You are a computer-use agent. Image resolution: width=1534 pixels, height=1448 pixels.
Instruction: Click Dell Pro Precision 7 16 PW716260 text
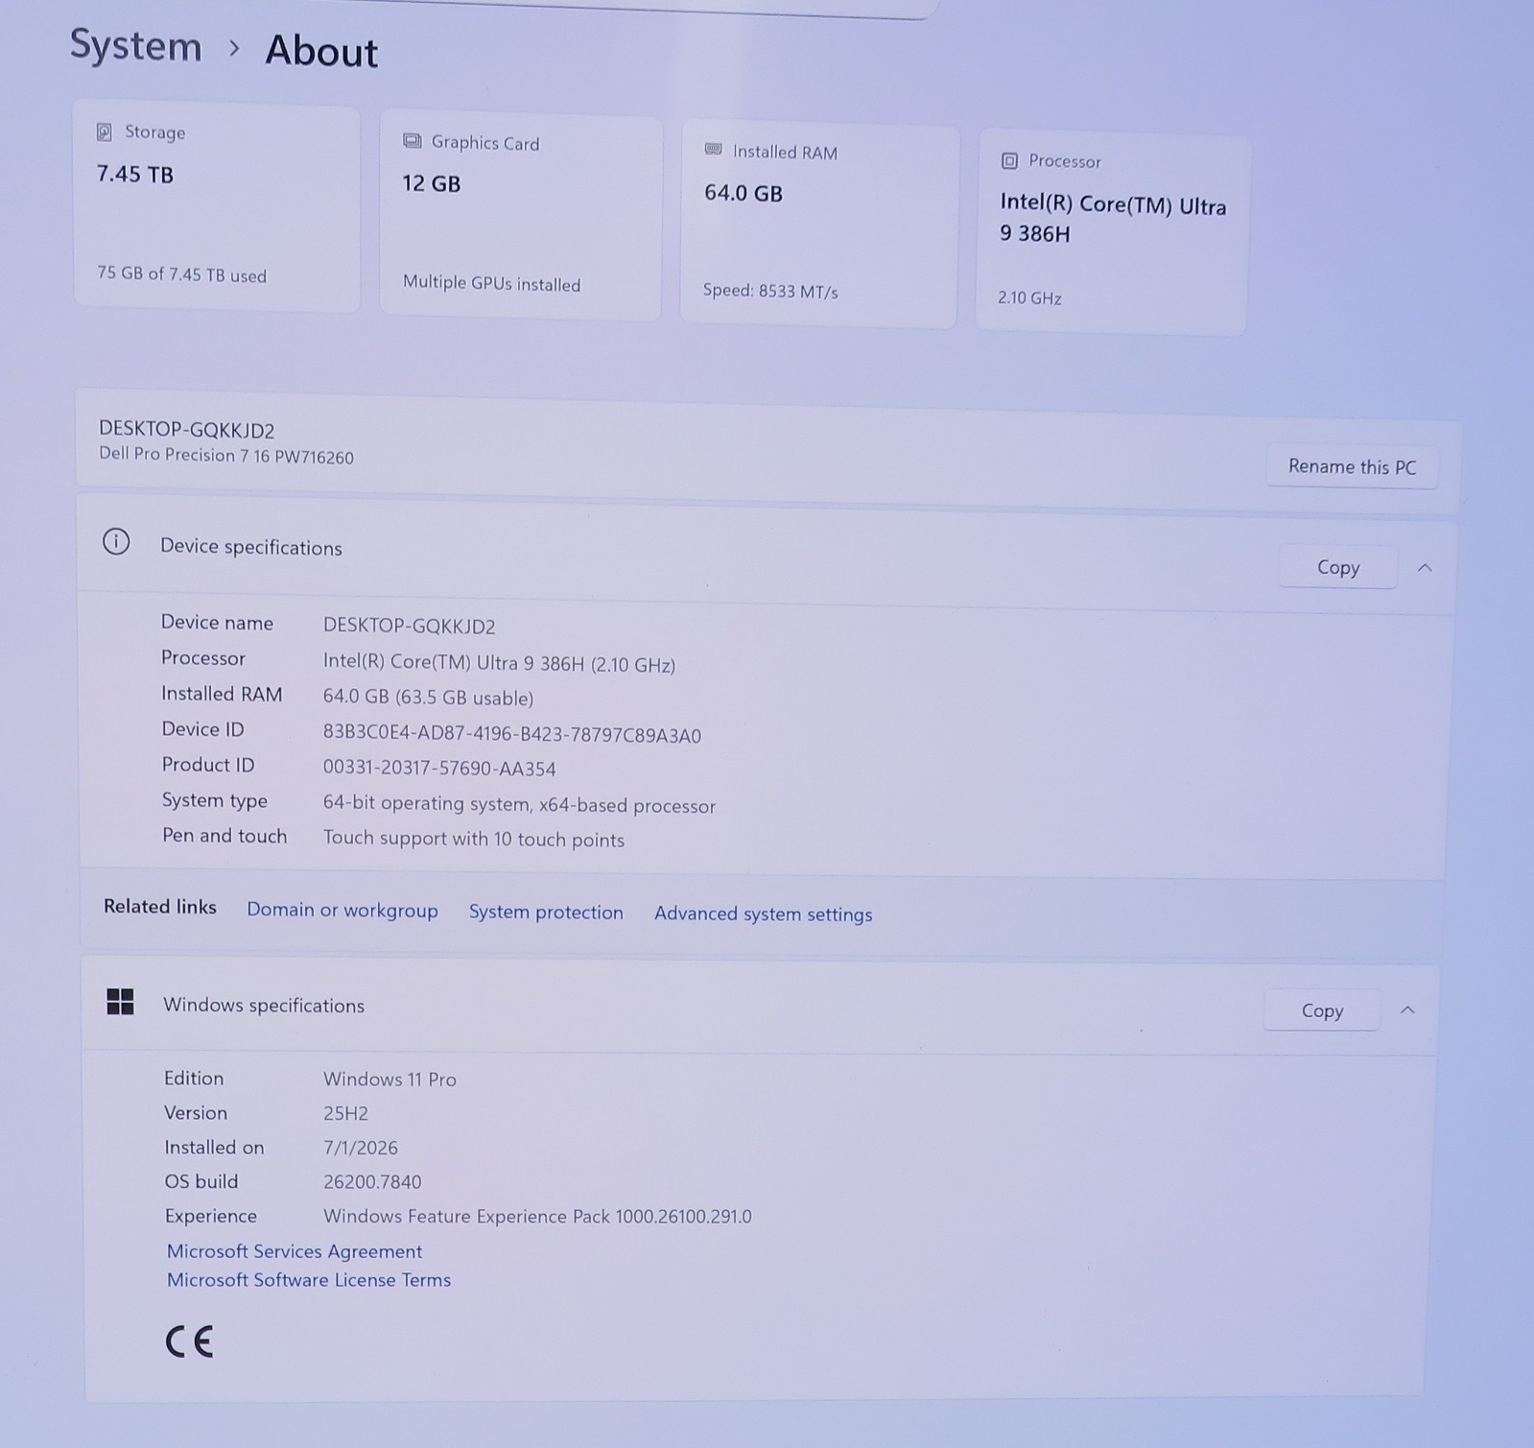tap(226, 456)
